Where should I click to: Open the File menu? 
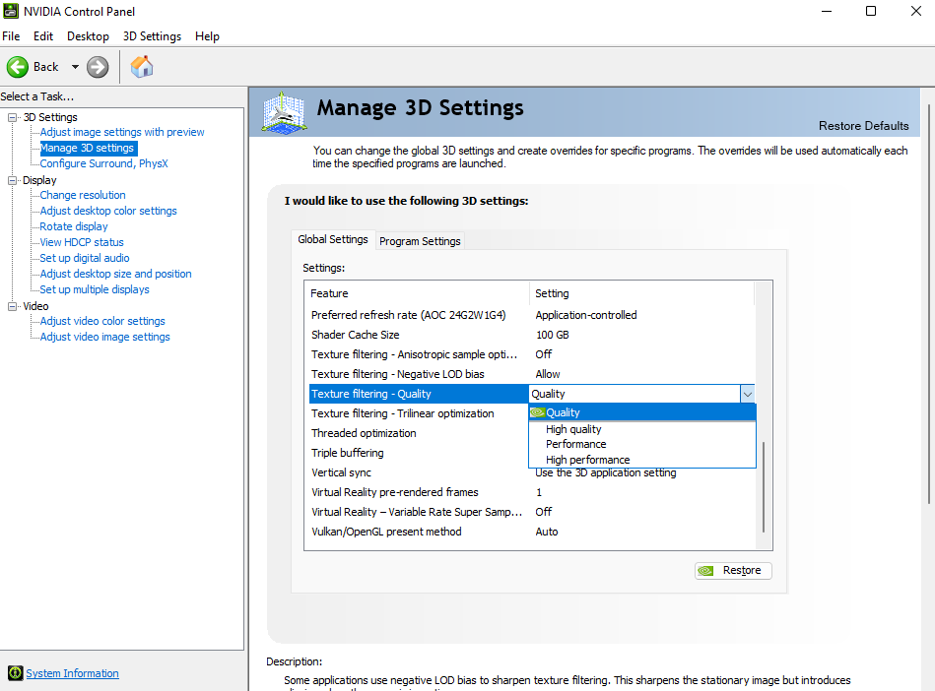(11, 36)
